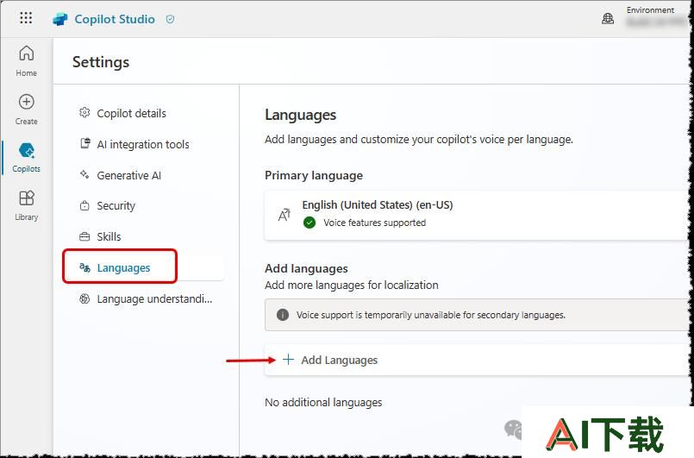Click the info icon in voice support notice
This screenshot has width=694, height=458.
tap(283, 315)
